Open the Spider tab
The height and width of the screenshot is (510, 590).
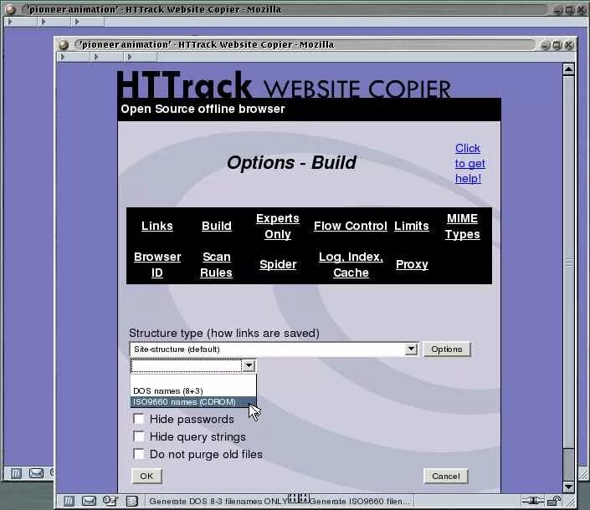pos(278,264)
